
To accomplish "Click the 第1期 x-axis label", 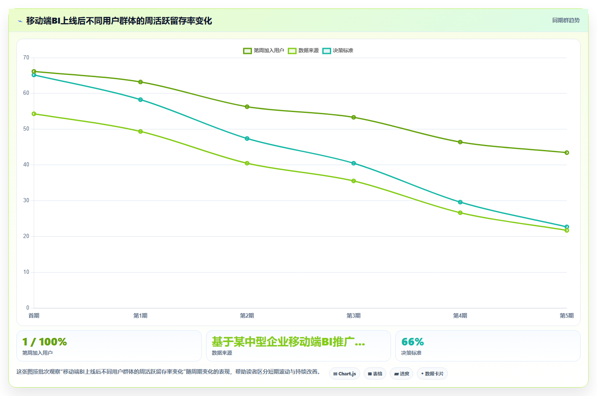I will [140, 316].
